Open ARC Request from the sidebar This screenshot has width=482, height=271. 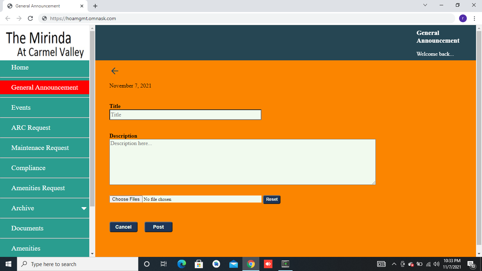31,128
